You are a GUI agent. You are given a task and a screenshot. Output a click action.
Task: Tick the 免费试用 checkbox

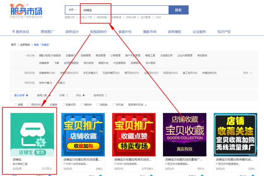[63, 105]
